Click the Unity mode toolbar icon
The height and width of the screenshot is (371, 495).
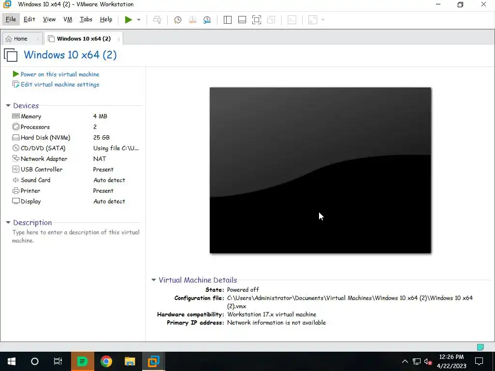[x=271, y=20]
